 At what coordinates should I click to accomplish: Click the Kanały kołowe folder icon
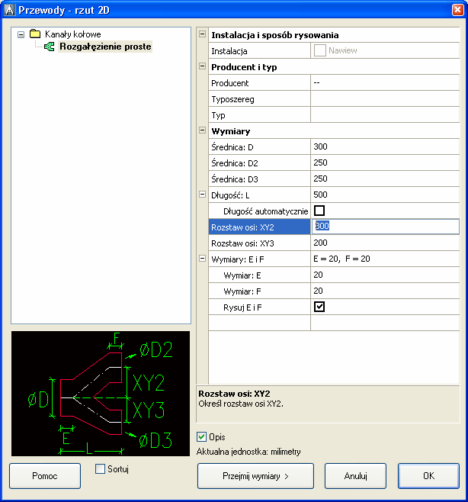point(35,34)
